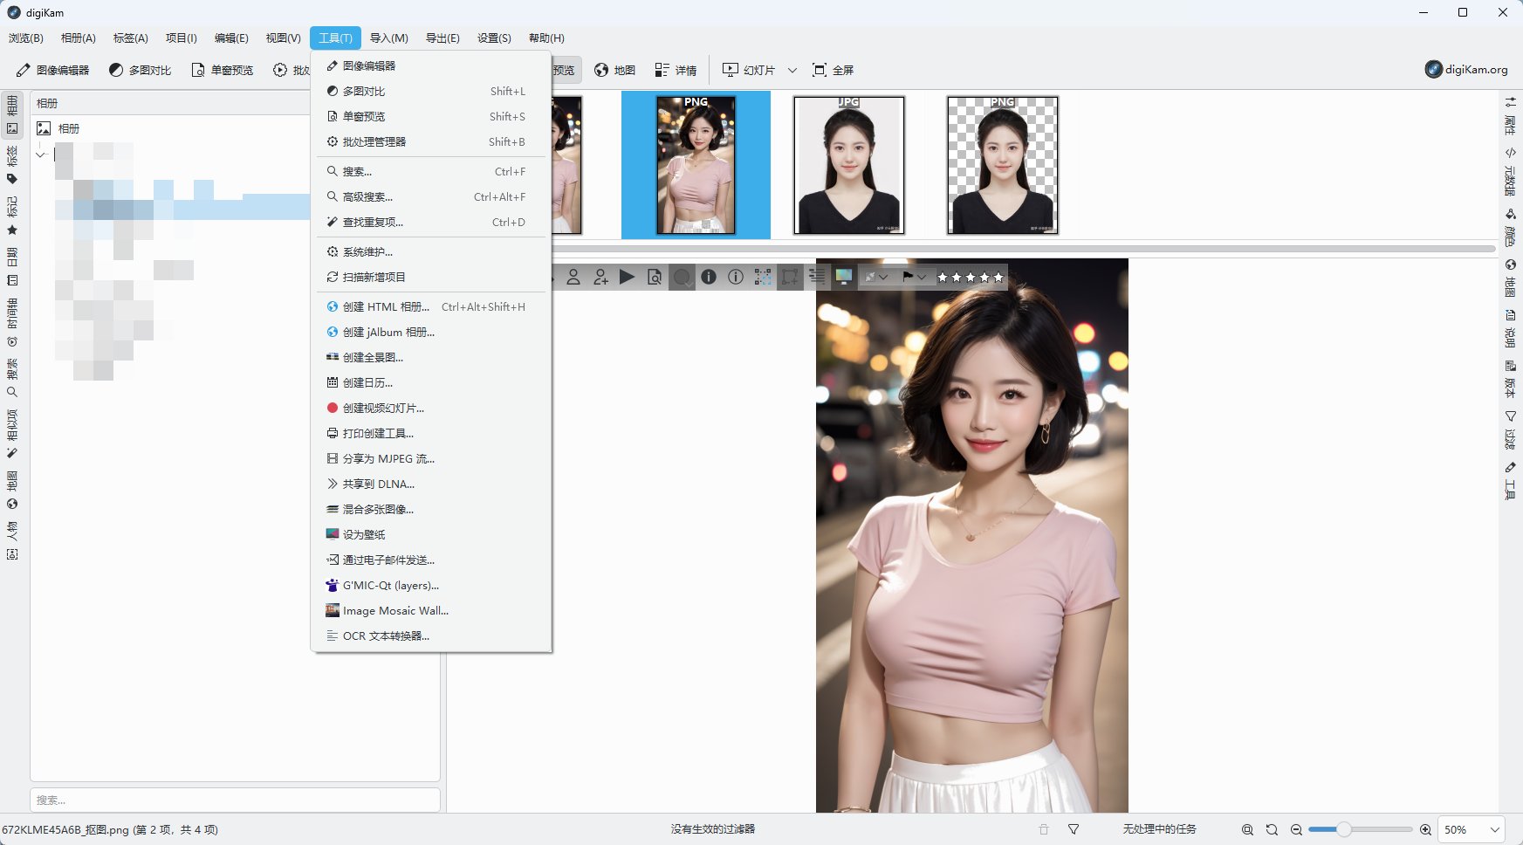Switch to 地图 view
The width and height of the screenshot is (1523, 845).
[x=614, y=70]
